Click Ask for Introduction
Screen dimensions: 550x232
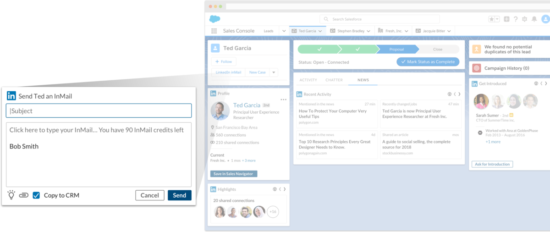coord(492,164)
